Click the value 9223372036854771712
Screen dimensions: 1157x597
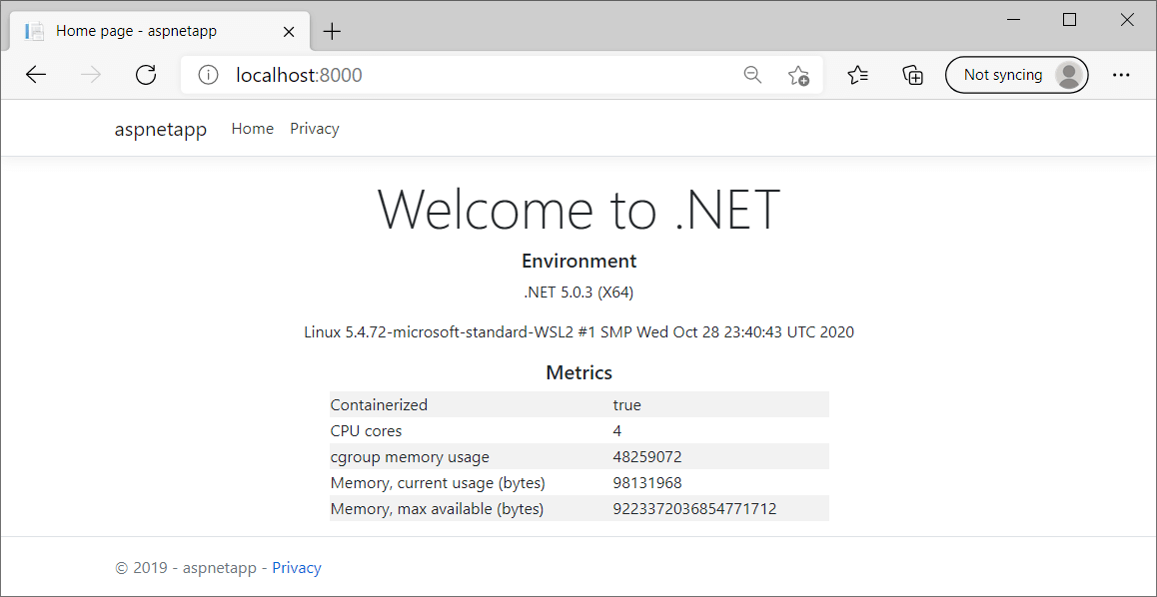tap(694, 509)
